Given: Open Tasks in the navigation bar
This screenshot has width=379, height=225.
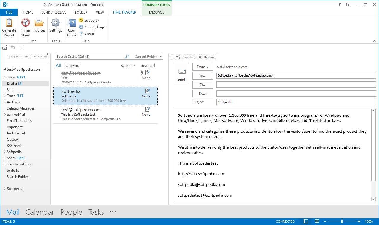Looking at the screenshot, I should click(96, 212).
